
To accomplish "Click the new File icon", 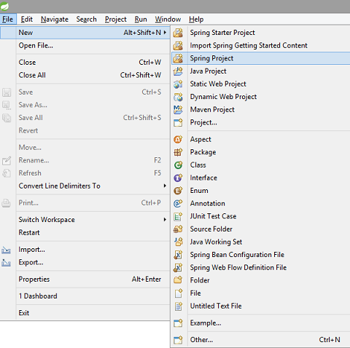I will click(178, 293).
